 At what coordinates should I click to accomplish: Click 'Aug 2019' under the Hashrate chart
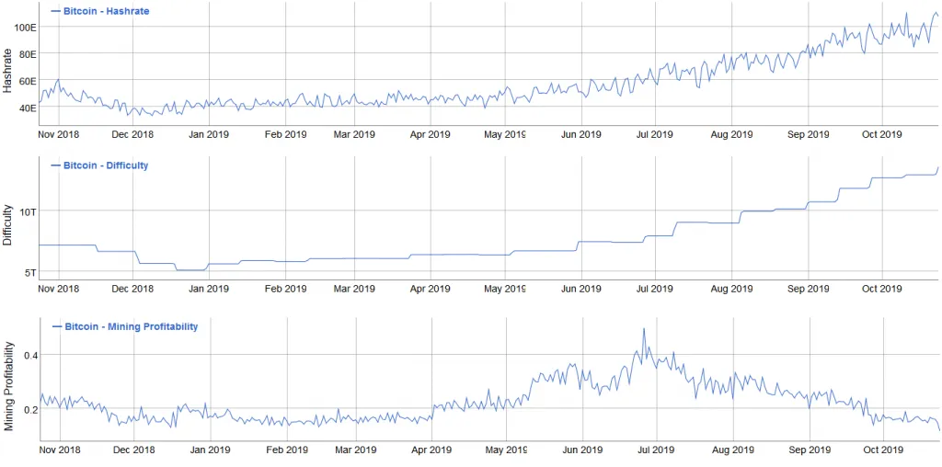731,135
